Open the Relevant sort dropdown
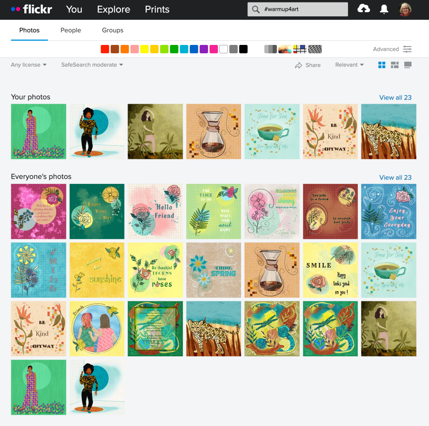The width and height of the screenshot is (429, 426). point(349,65)
